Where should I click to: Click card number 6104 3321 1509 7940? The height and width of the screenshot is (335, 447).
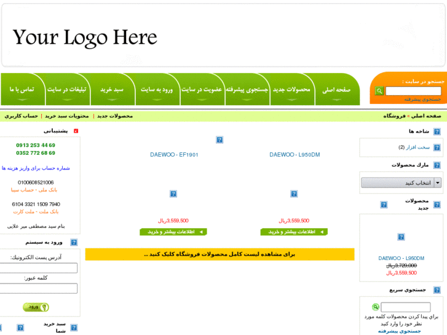36,204
